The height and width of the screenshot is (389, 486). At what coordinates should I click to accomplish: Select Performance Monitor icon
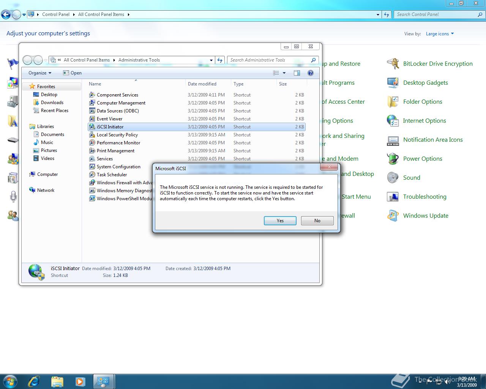coord(92,143)
